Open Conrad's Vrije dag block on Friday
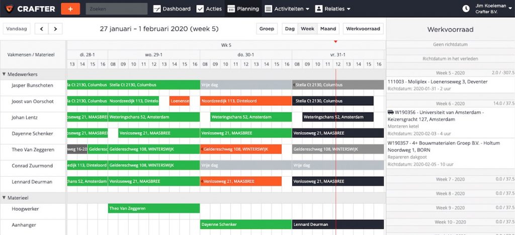515x235 pixels. [x=338, y=166]
